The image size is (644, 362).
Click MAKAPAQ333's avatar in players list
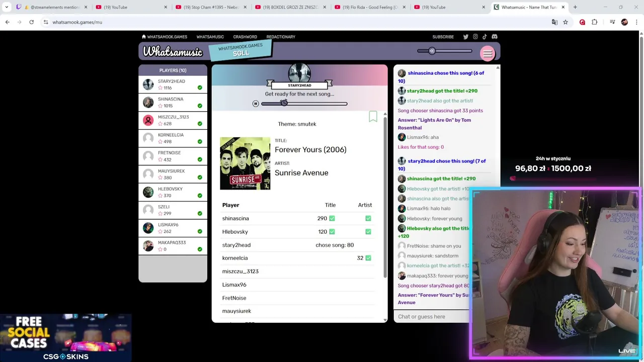(148, 246)
